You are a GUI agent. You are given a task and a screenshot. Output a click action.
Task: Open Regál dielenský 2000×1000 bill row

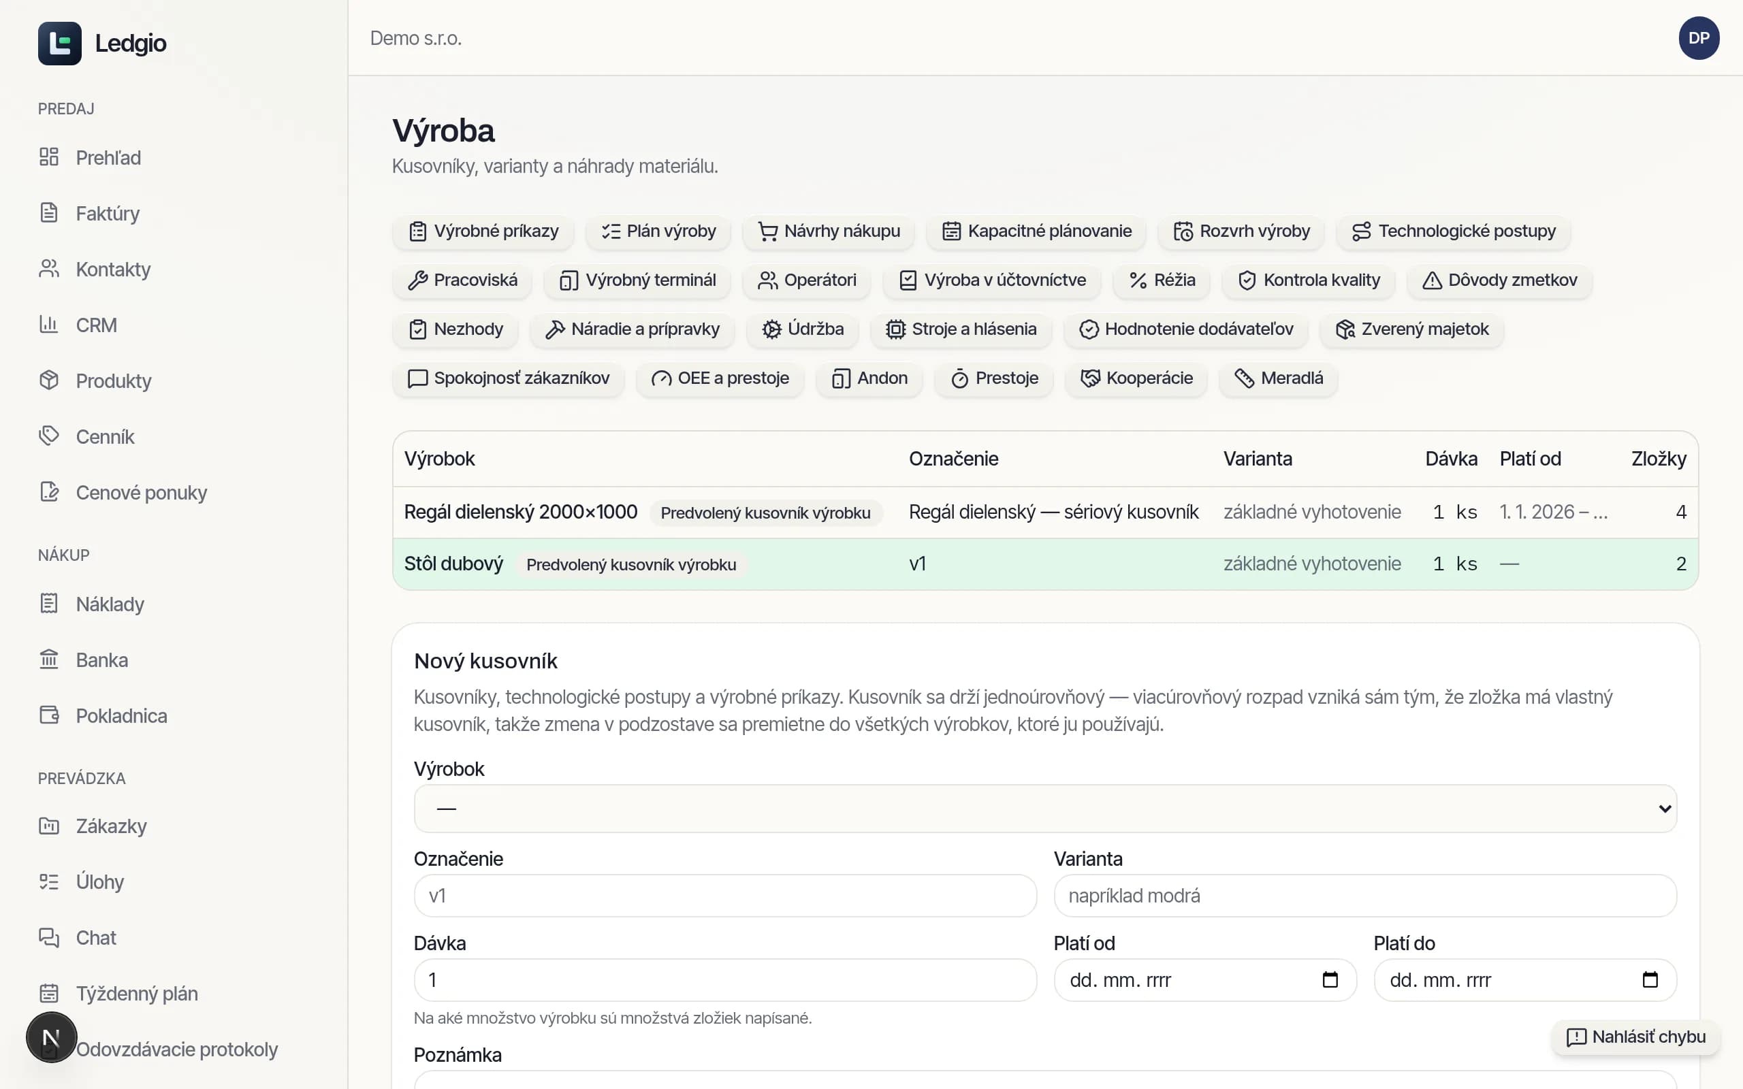tap(1045, 512)
